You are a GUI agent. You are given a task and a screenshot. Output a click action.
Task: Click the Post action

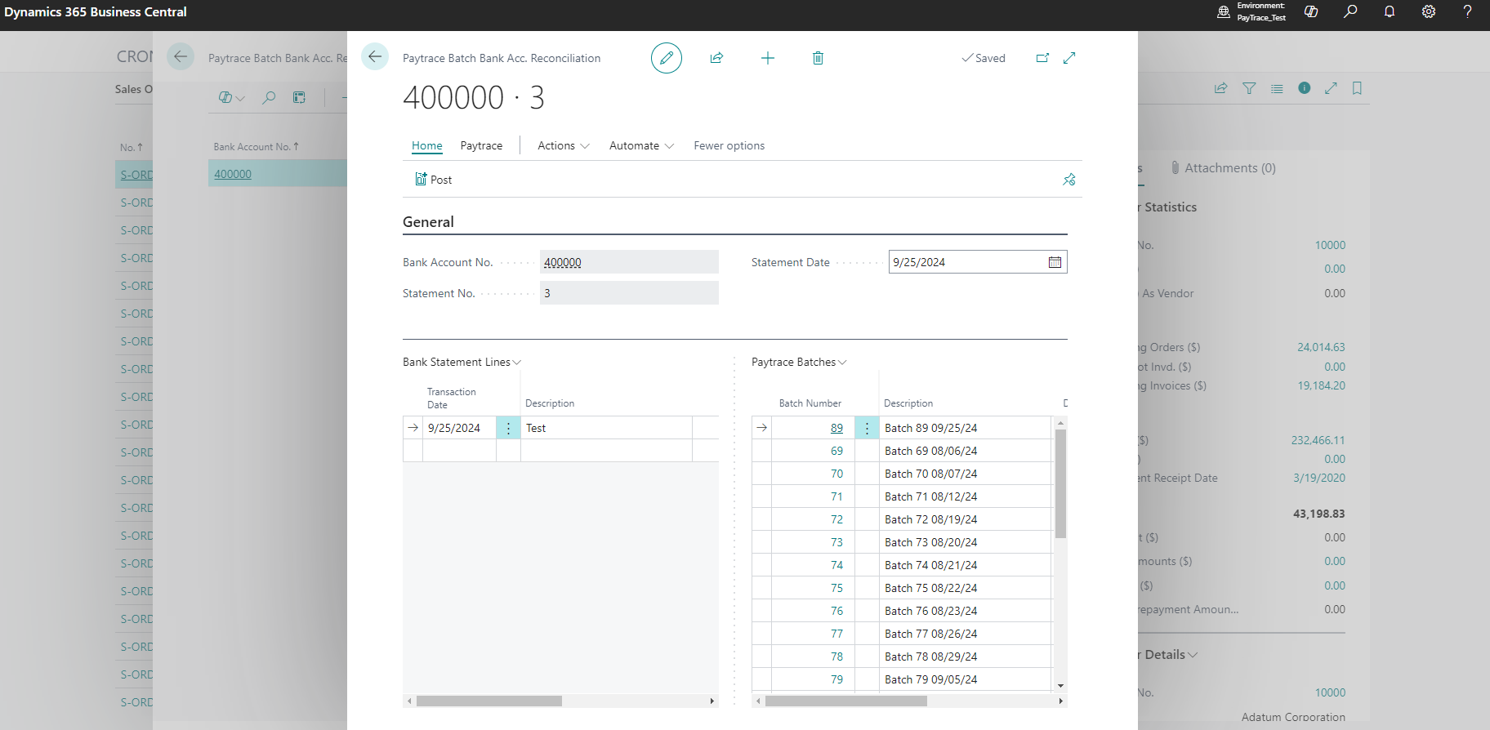(x=434, y=180)
